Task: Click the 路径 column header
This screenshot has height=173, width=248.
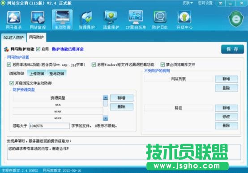Action: (x=179, y=108)
